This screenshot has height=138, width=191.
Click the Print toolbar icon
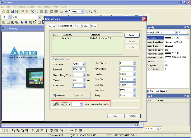click(x=62, y=12)
